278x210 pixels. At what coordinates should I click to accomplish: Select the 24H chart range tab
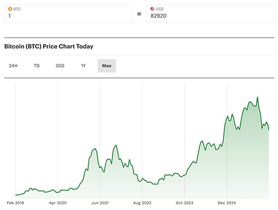[x=13, y=66]
